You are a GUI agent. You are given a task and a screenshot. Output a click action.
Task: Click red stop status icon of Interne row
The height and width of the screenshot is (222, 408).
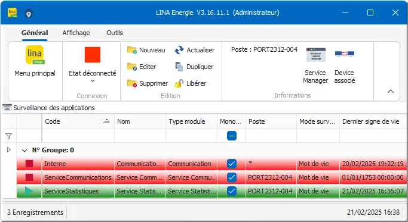(x=29, y=164)
